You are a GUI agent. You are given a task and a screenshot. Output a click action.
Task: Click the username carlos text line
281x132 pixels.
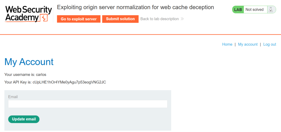pos(25,74)
